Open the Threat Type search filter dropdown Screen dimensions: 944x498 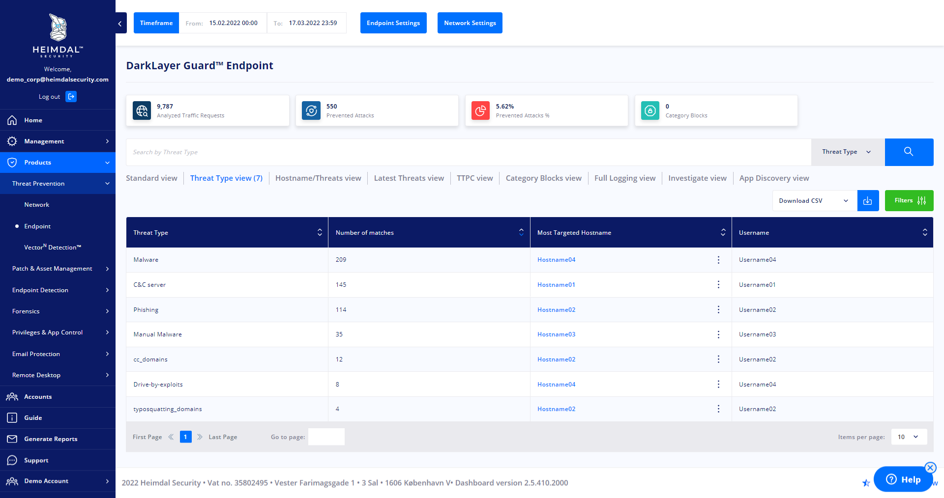846,152
